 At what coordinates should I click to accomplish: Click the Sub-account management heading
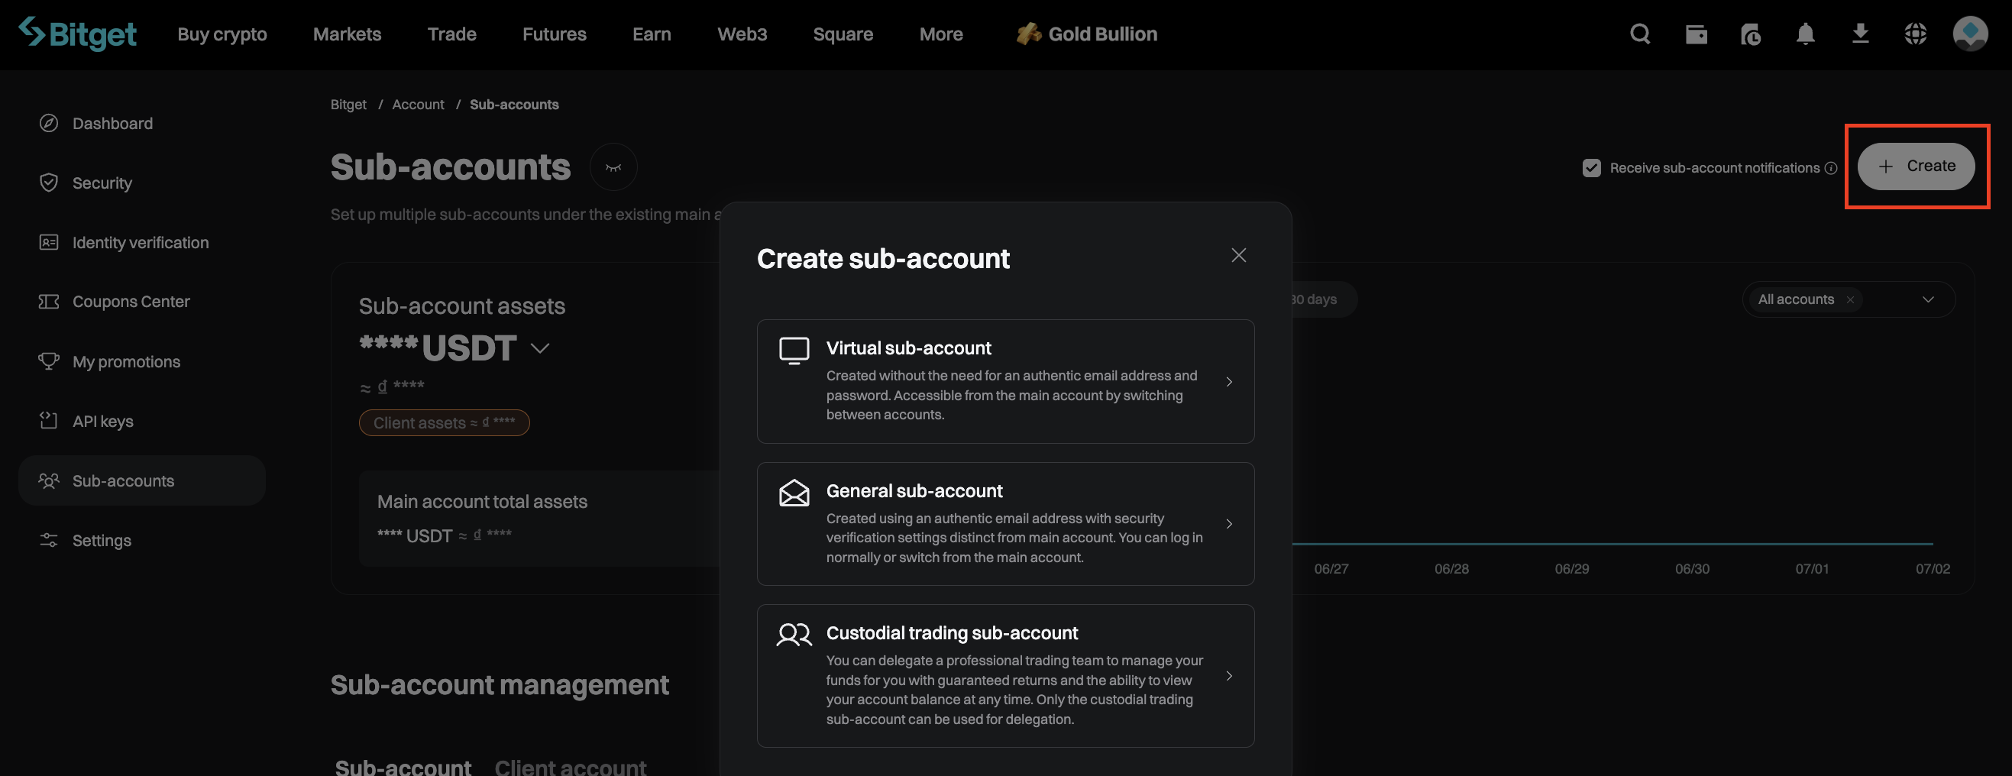click(x=499, y=684)
